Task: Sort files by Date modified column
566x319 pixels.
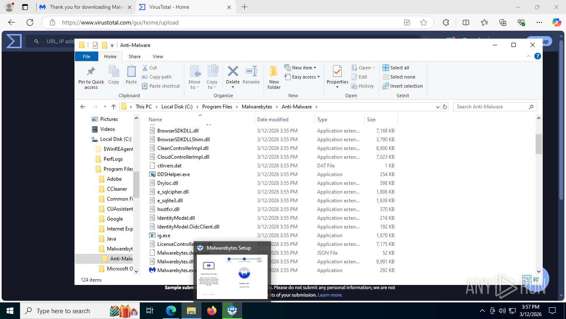Action: (284, 119)
